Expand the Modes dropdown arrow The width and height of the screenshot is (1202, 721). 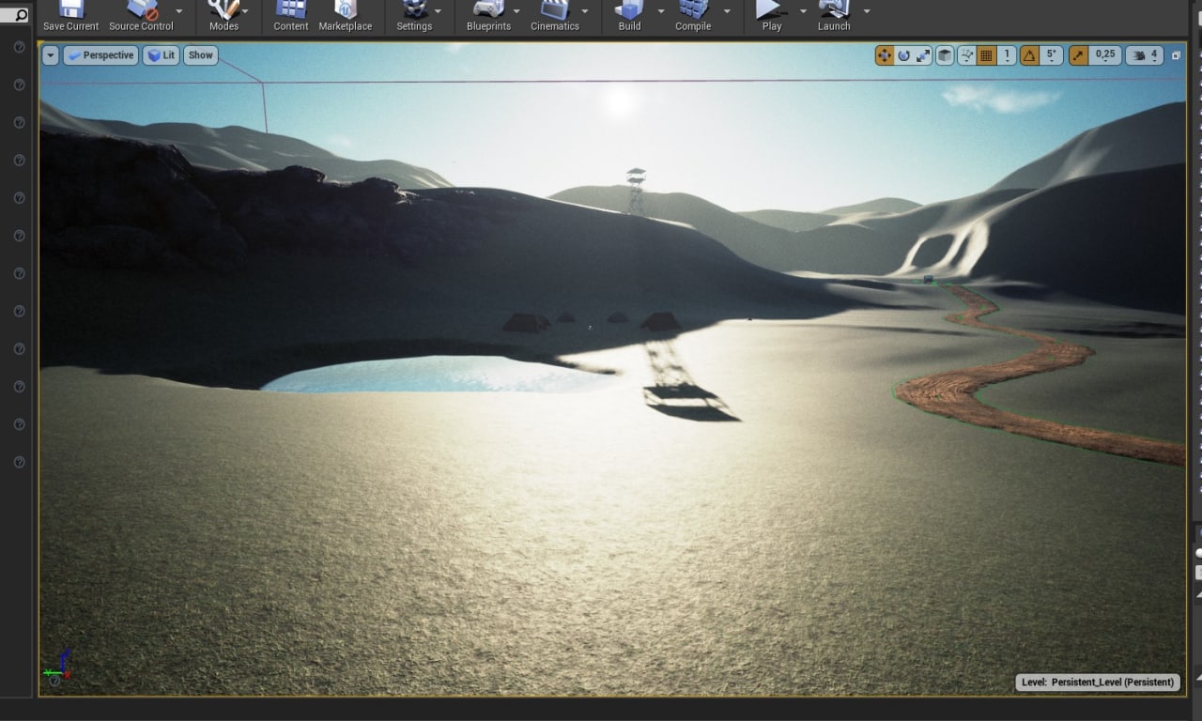tap(245, 11)
